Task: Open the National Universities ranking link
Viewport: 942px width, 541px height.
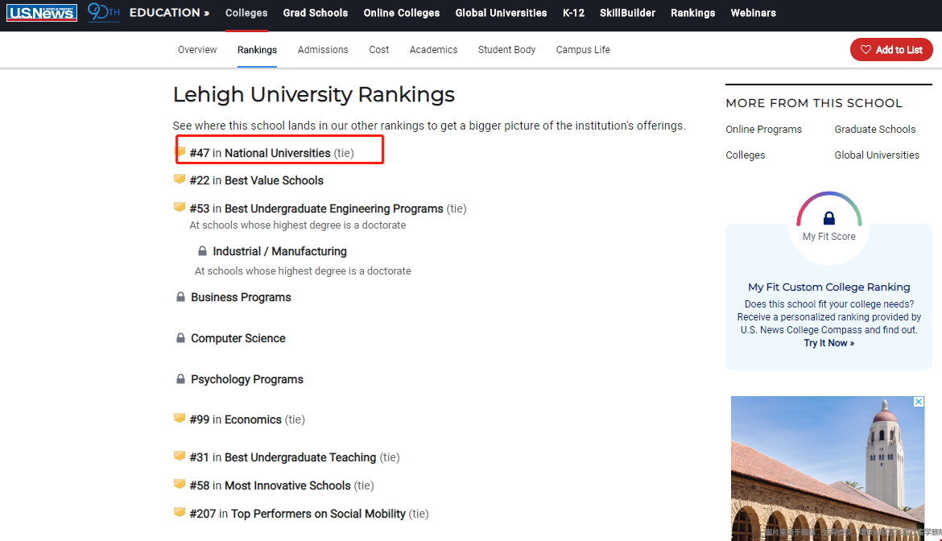Action: tap(278, 153)
